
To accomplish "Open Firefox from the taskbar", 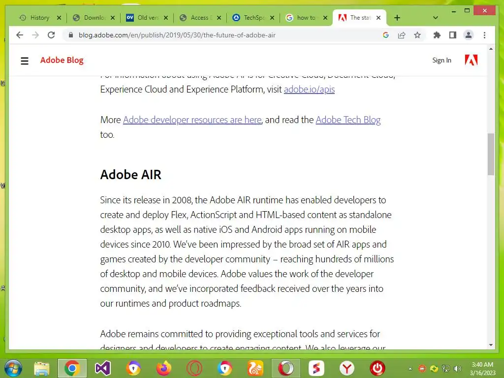I will pos(164,368).
